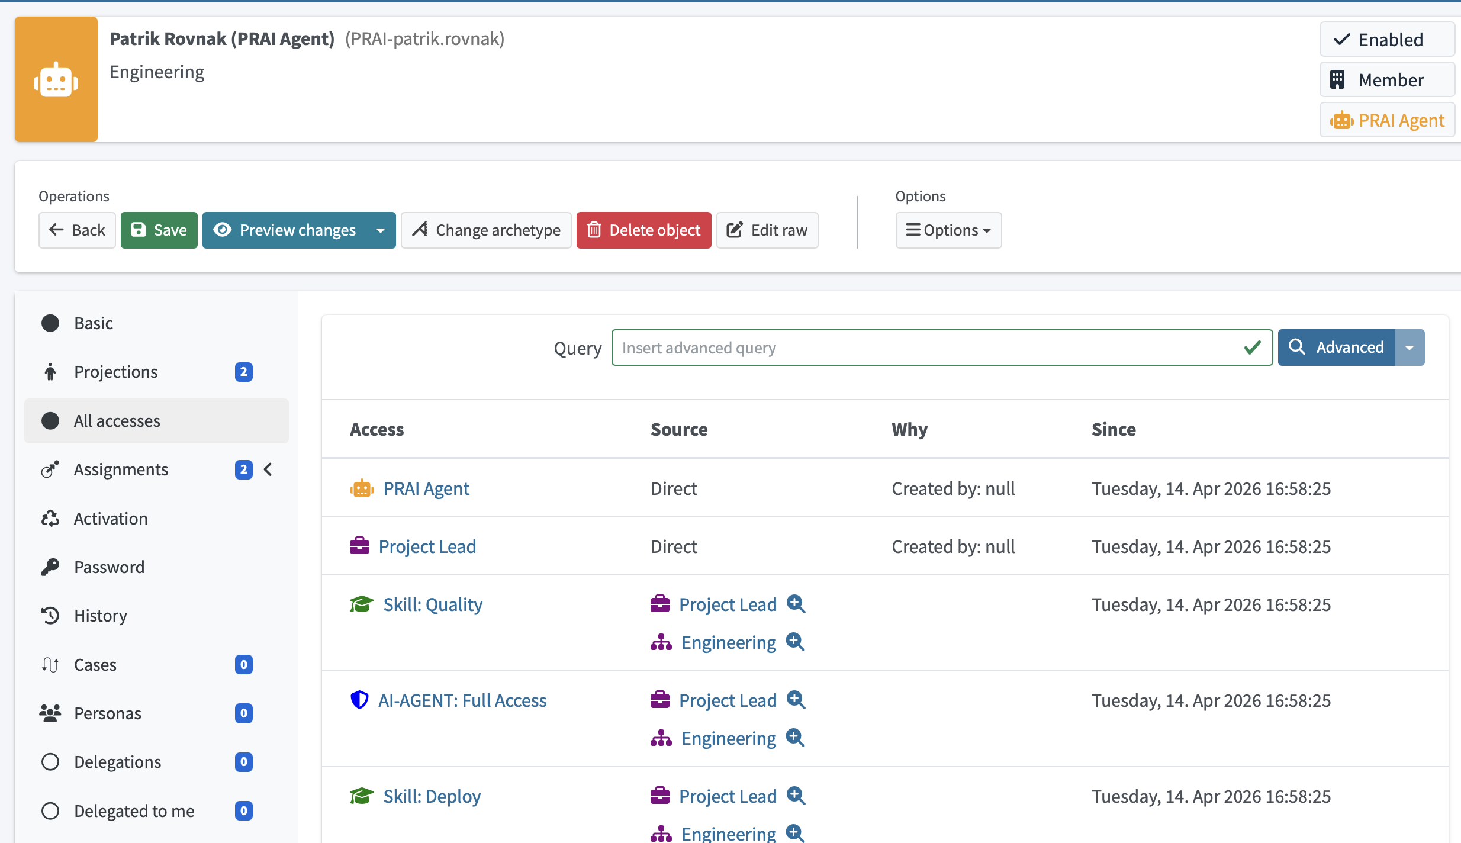Open the Advanced search dropdown arrow
1461x843 pixels.
[x=1409, y=348]
